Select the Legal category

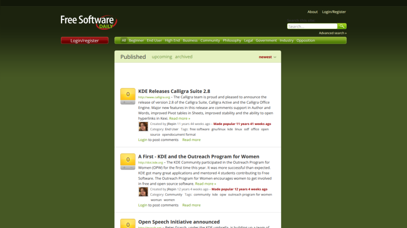pos(249,40)
